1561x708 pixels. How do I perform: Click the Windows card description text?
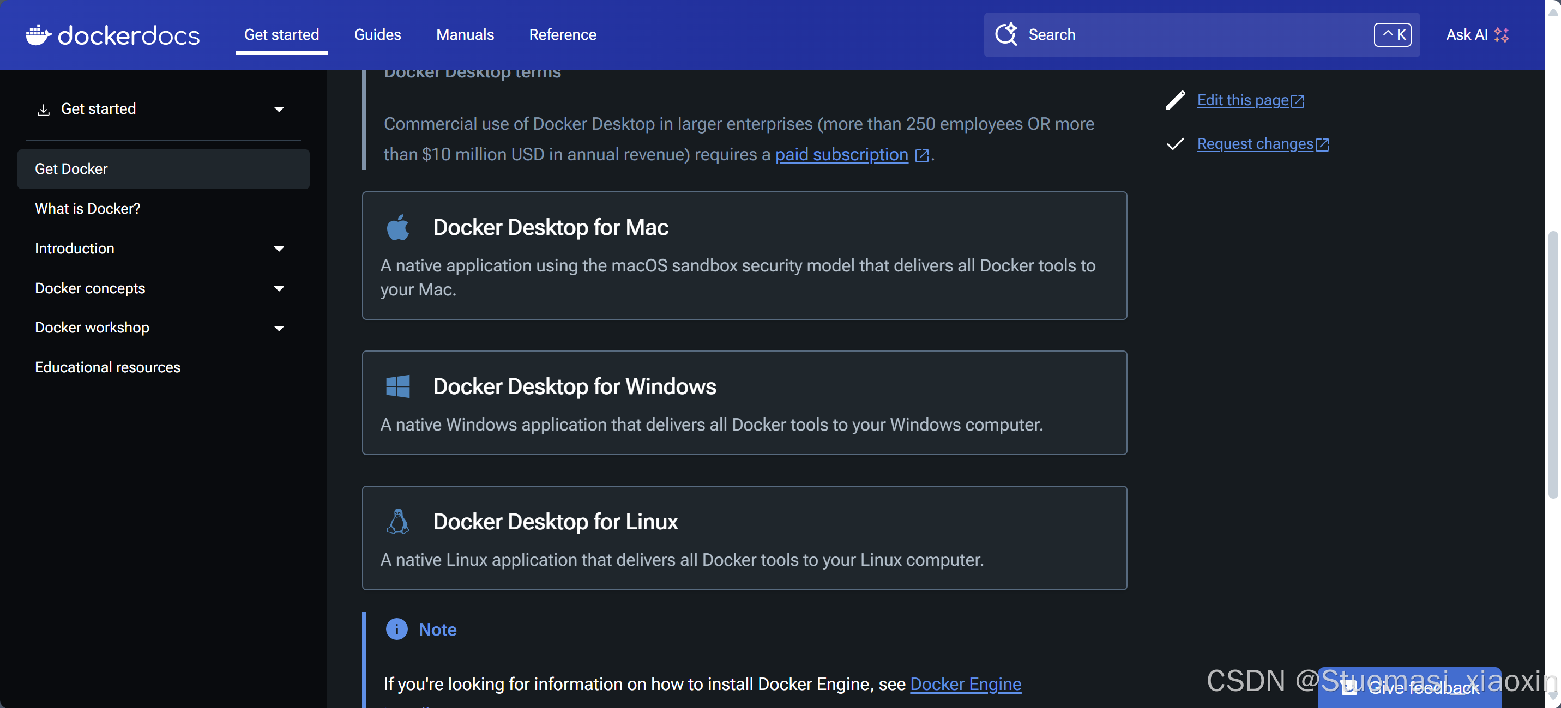712,425
